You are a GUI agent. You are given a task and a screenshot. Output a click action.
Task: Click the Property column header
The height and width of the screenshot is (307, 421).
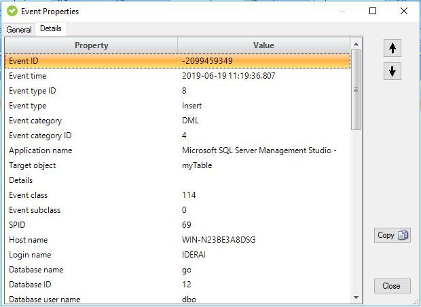pyautogui.click(x=91, y=45)
